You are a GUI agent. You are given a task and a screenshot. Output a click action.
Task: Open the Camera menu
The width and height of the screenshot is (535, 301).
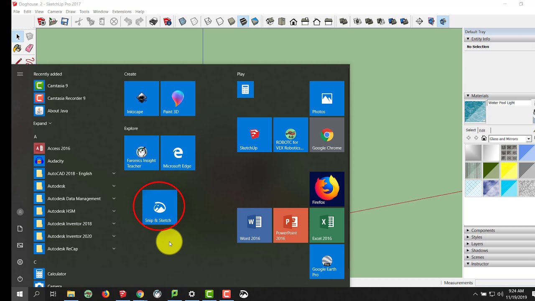[55, 12]
